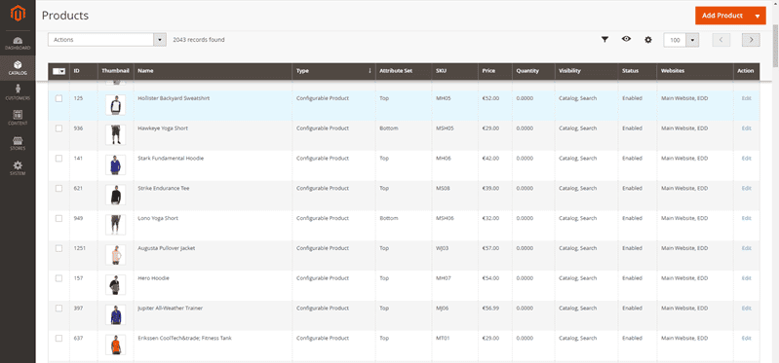The image size is (779, 363).
Task: Open the Content sidebar menu
Action: (x=18, y=118)
